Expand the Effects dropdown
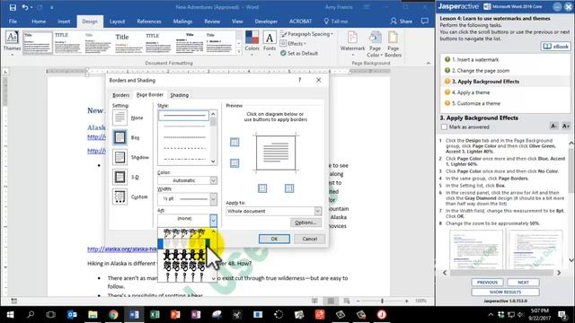The height and width of the screenshot is (323, 575). tap(294, 44)
